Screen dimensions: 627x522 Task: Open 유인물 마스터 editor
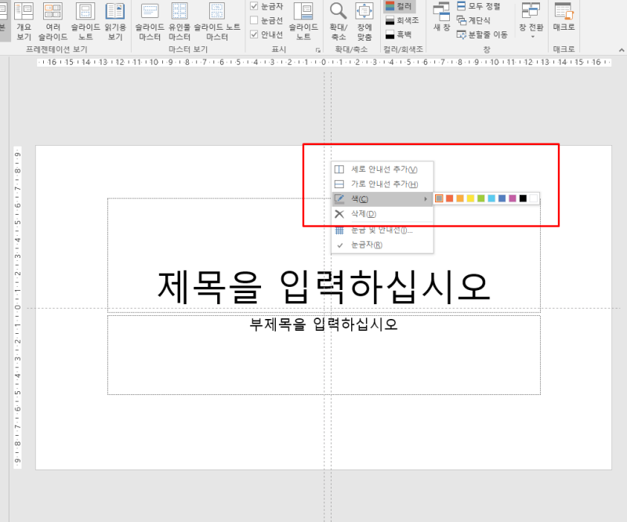coord(179,21)
